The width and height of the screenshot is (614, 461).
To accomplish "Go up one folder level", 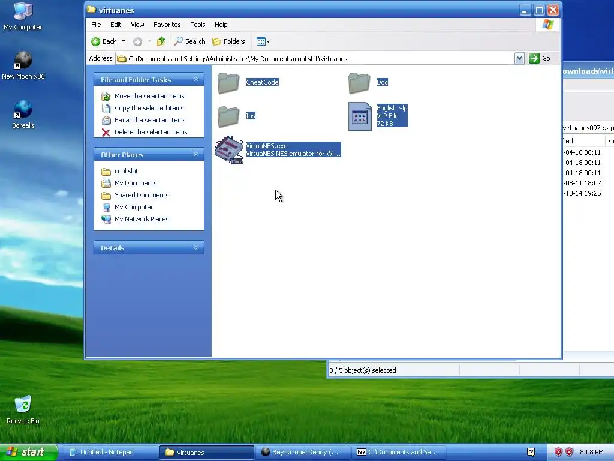I will (161, 41).
